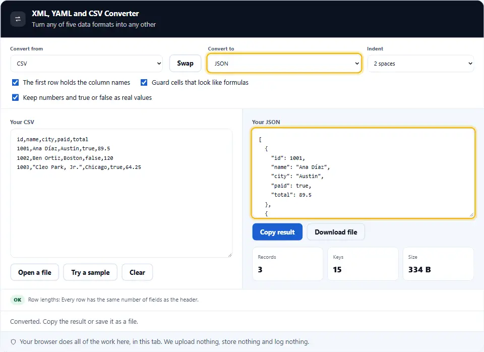The width and height of the screenshot is (484, 352).
Task: Click the Swap button
Action: [185, 64]
